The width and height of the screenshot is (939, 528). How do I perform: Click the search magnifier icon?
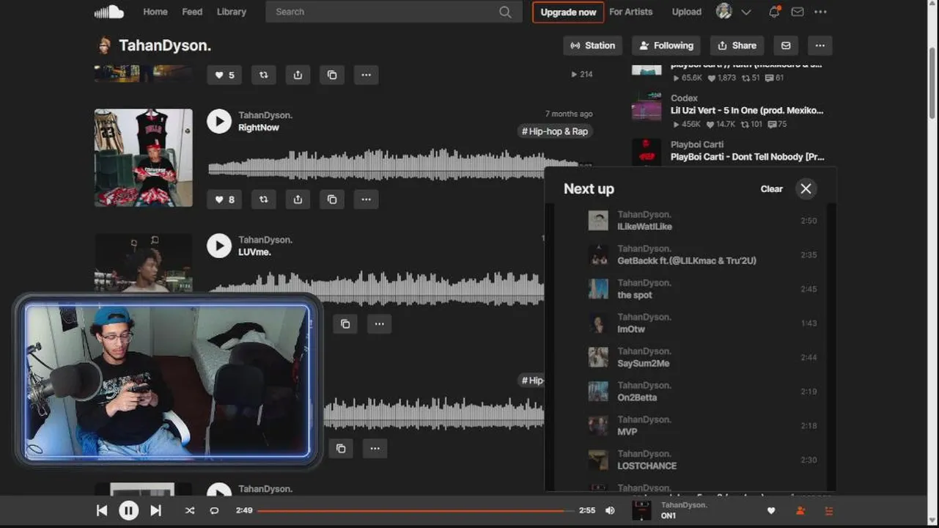[505, 12]
